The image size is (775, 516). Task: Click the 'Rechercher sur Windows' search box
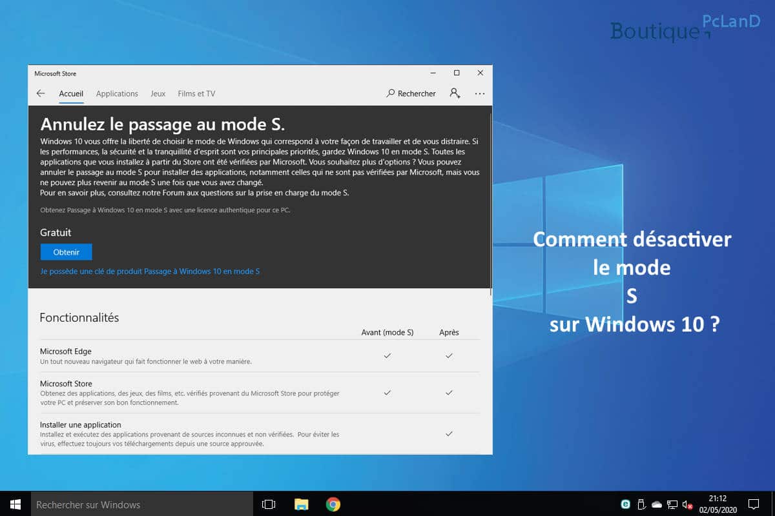pyautogui.click(x=142, y=504)
